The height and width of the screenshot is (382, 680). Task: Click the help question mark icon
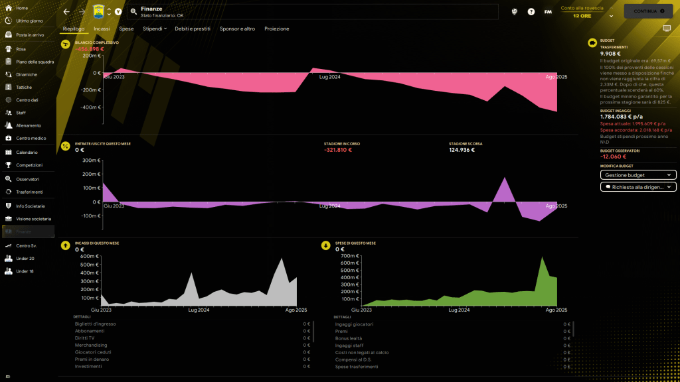[x=531, y=12]
